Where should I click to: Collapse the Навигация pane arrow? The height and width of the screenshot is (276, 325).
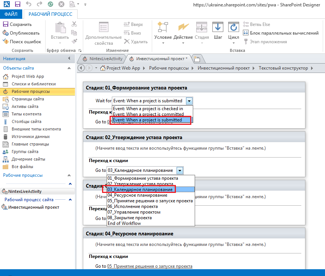pos(69,59)
